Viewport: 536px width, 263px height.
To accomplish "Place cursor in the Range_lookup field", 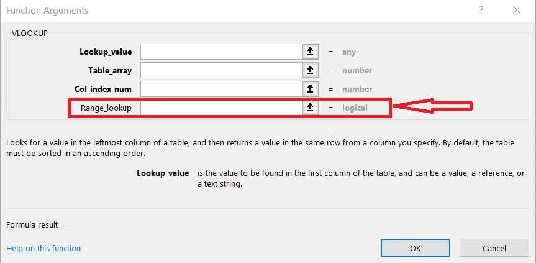I will (x=221, y=108).
